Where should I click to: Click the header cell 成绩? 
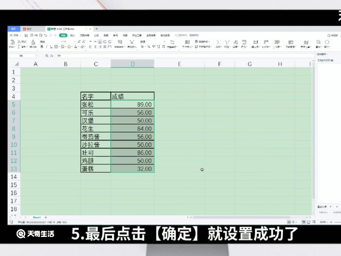(x=133, y=97)
